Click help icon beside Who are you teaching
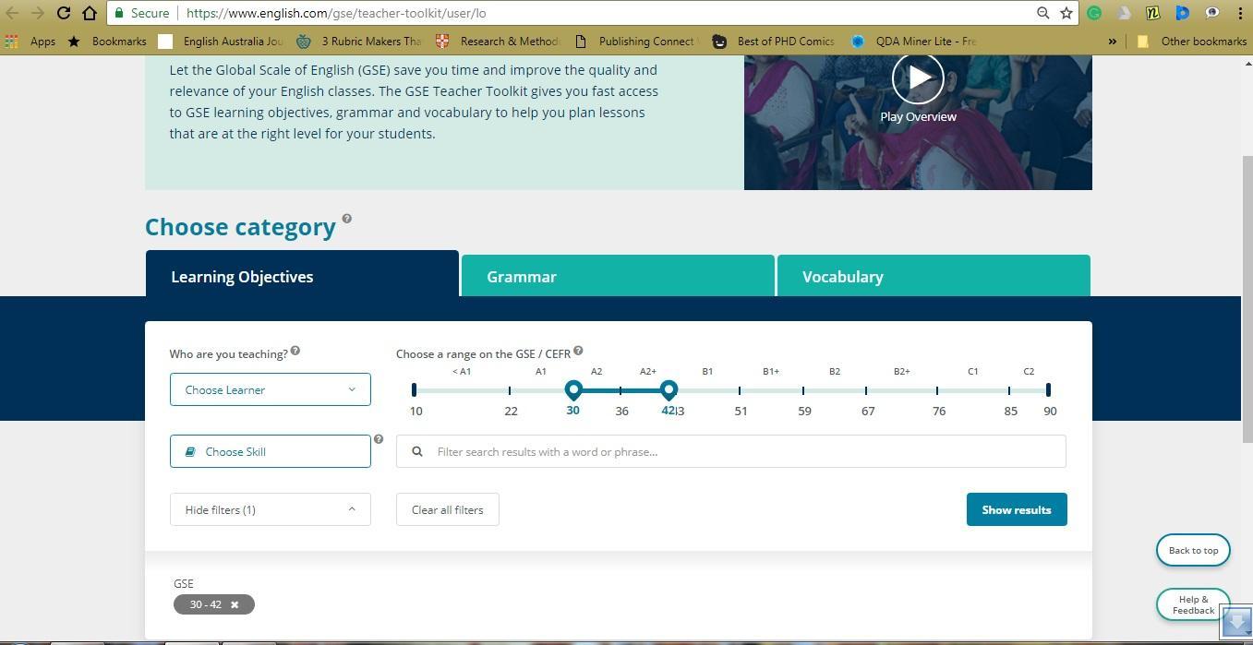Viewport: 1253px width, 645px height. coord(295,351)
